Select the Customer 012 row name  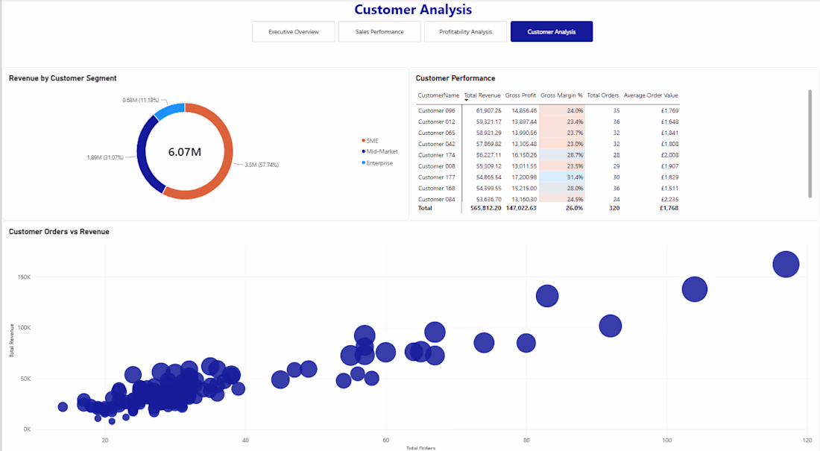(437, 122)
